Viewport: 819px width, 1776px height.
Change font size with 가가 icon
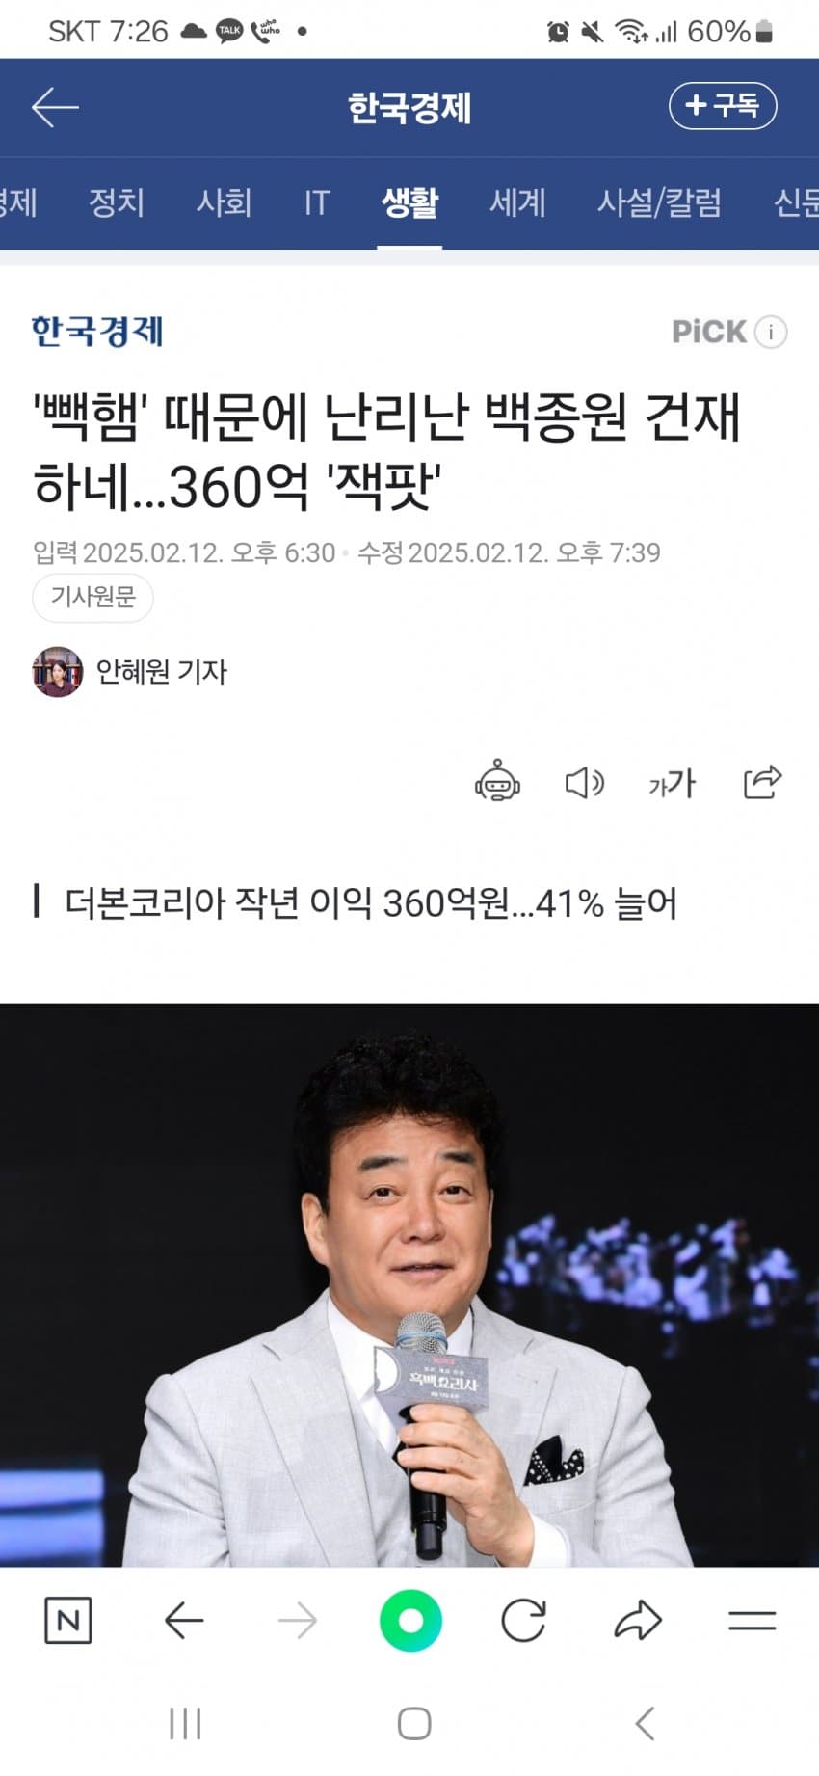pos(672,783)
